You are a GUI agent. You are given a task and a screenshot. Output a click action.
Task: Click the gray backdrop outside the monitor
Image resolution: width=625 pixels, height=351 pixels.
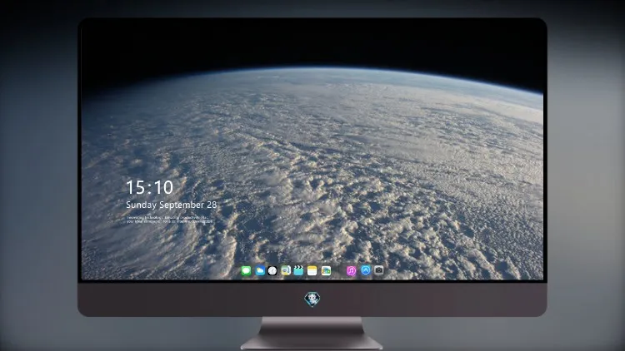pyautogui.click(x=37, y=175)
